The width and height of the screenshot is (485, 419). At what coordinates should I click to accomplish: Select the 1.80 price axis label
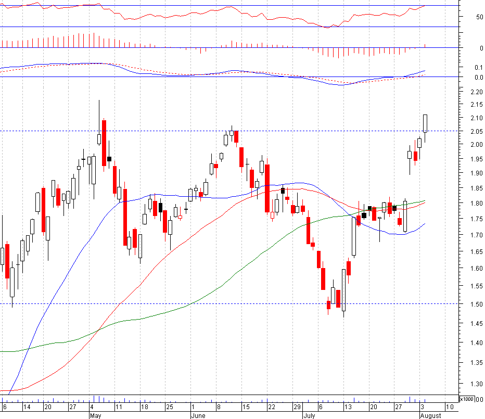(x=476, y=204)
